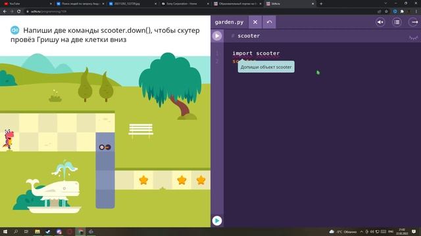Close the Sony Corporation tab
This screenshot has height=236, width=421.
208,4
